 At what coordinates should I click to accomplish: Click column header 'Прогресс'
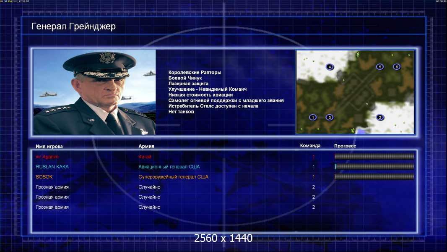[x=345, y=146]
